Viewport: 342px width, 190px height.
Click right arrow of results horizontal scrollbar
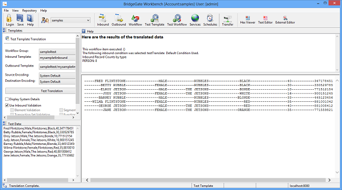coord(329,180)
